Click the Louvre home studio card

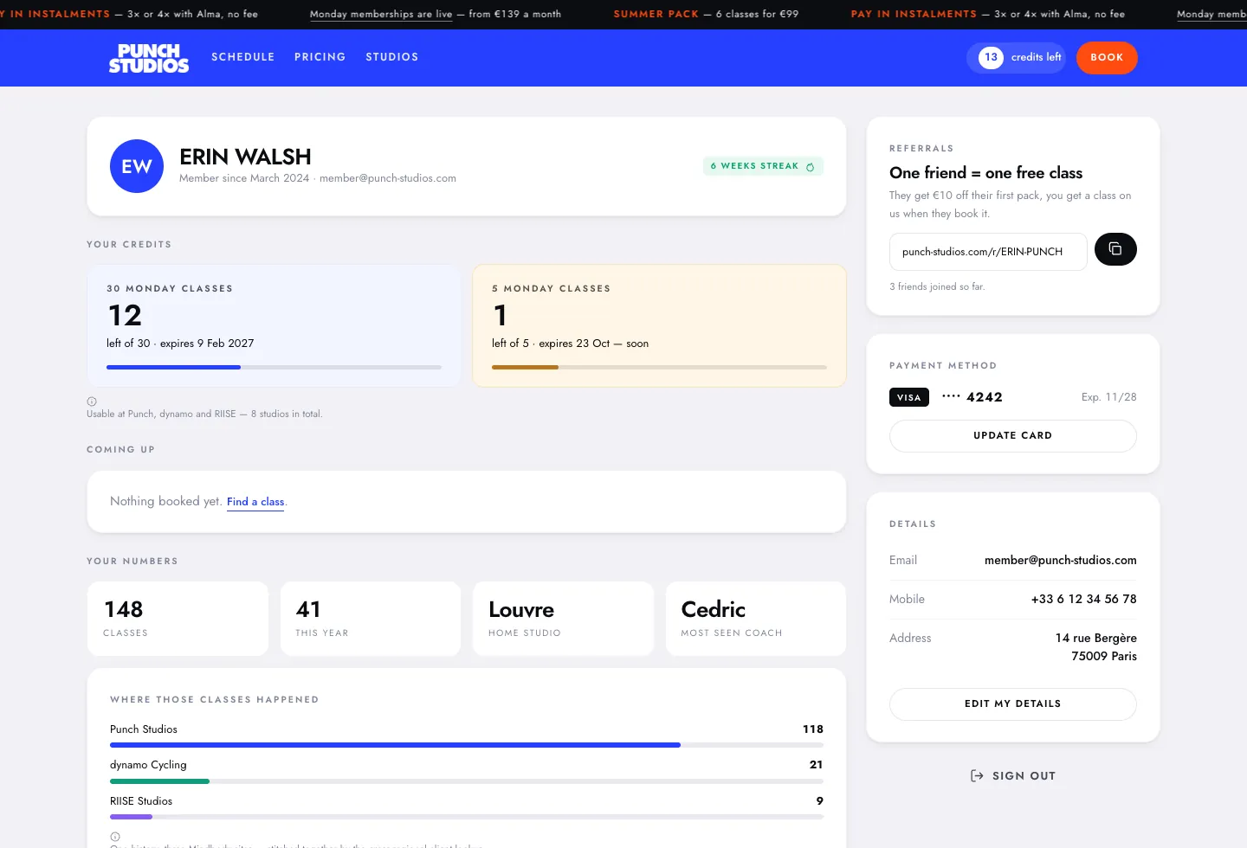coord(563,619)
